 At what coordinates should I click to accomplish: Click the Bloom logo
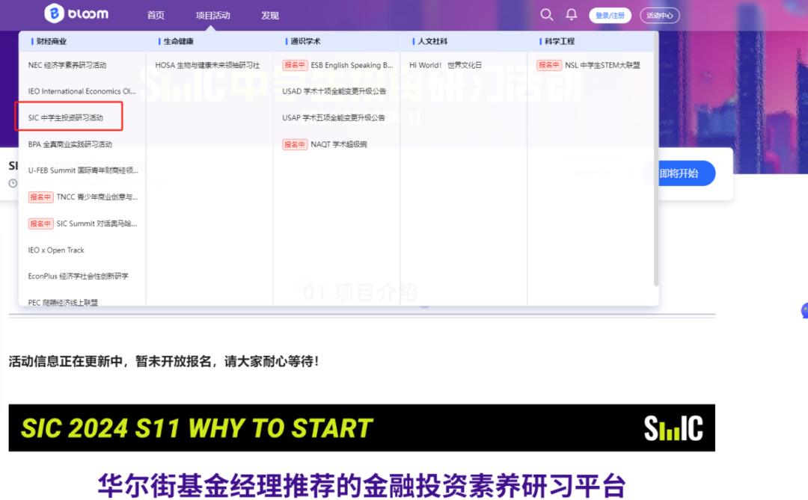click(76, 13)
